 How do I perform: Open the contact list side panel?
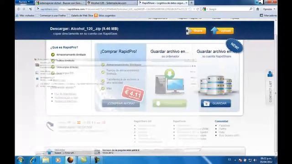(x=271, y=87)
